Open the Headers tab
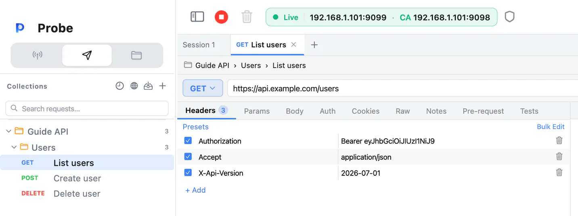The image size is (578, 216). click(x=206, y=111)
